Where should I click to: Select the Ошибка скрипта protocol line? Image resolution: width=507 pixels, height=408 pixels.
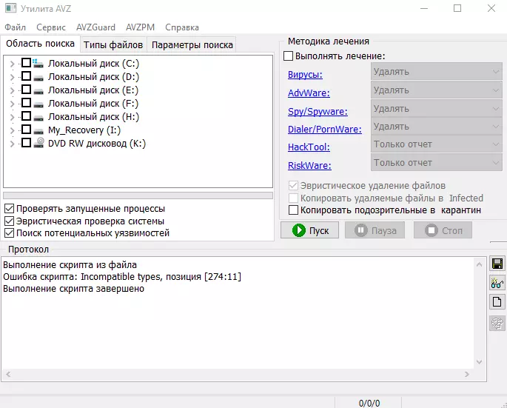(122, 277)
